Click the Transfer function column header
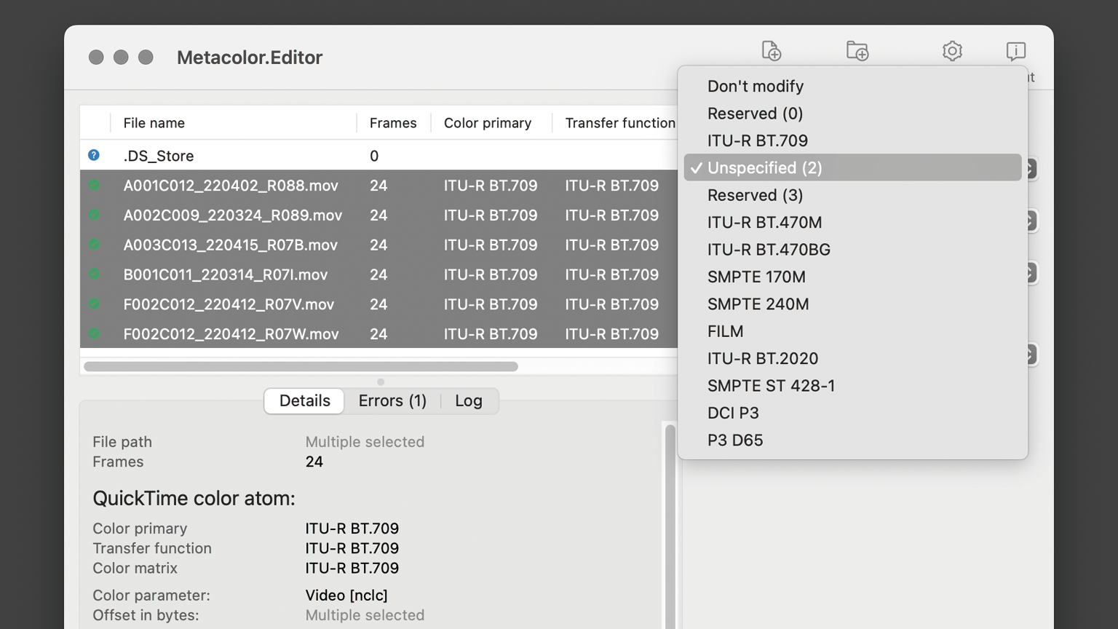The image size is (1118, 629). click(x=619, y=123)
